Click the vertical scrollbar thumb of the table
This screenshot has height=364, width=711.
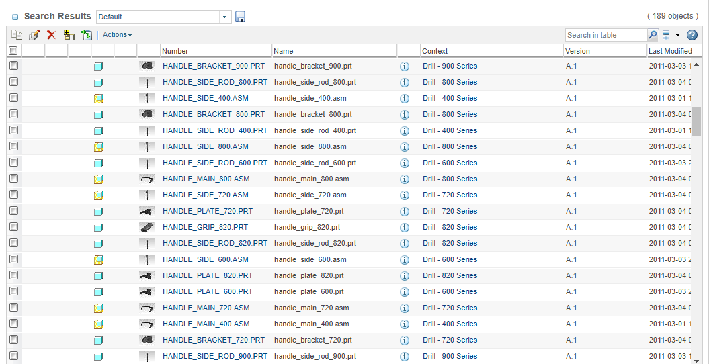tap(696, 122)
